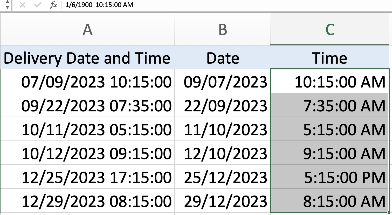
Task: Select the cell containing 22/09/2023
Action: [x=223, y=105]
